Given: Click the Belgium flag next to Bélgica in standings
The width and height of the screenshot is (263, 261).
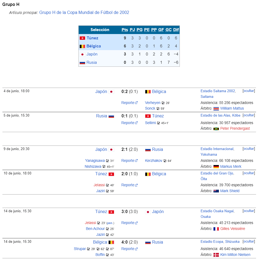Looking at the screenshot, I should coord(82,46).
